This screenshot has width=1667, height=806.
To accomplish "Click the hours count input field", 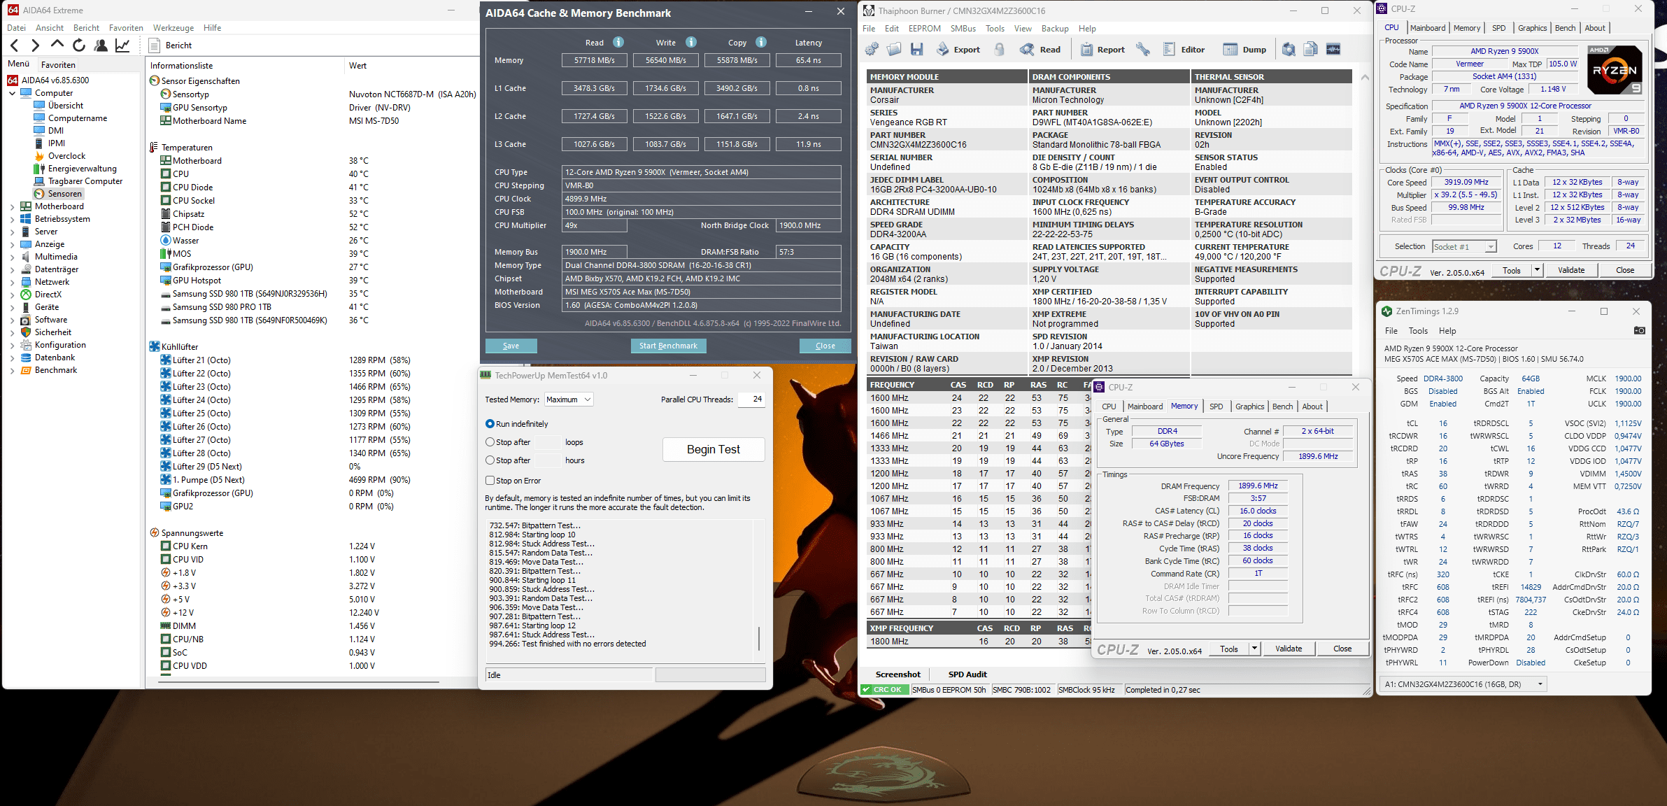I will 548,460.
